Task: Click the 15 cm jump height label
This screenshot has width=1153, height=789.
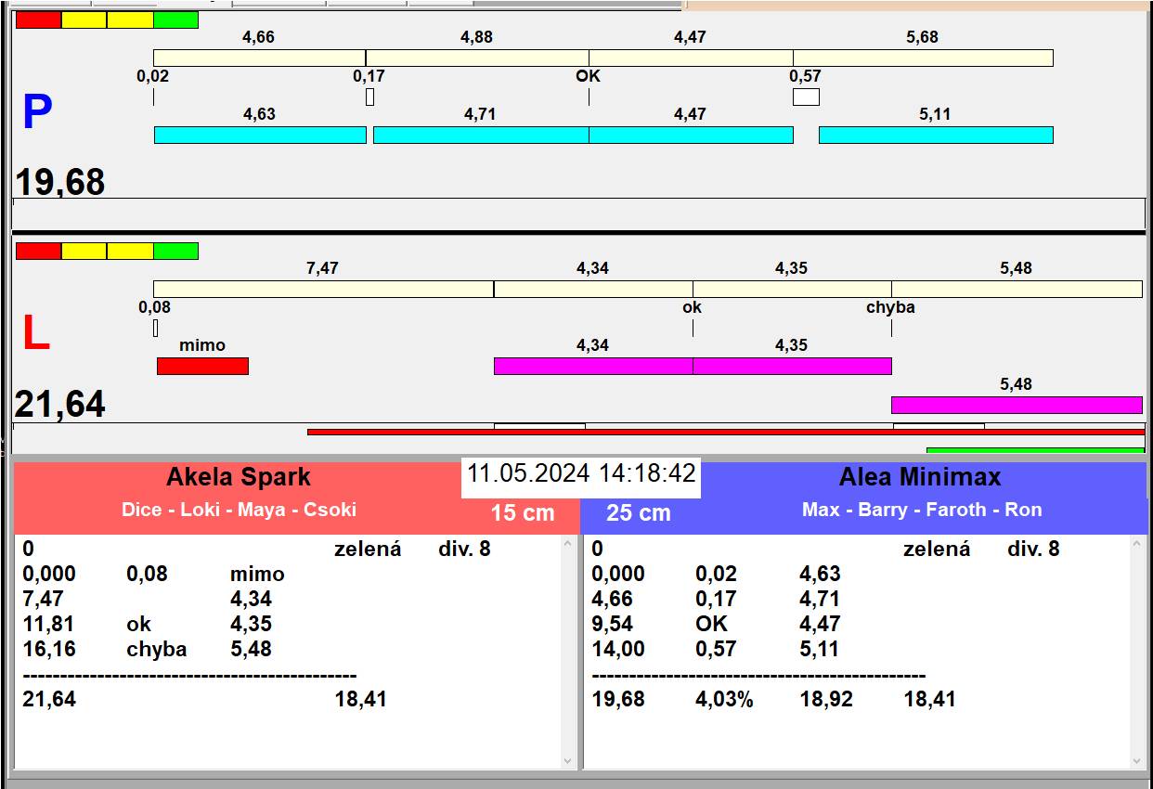Action: pos(522,513)
